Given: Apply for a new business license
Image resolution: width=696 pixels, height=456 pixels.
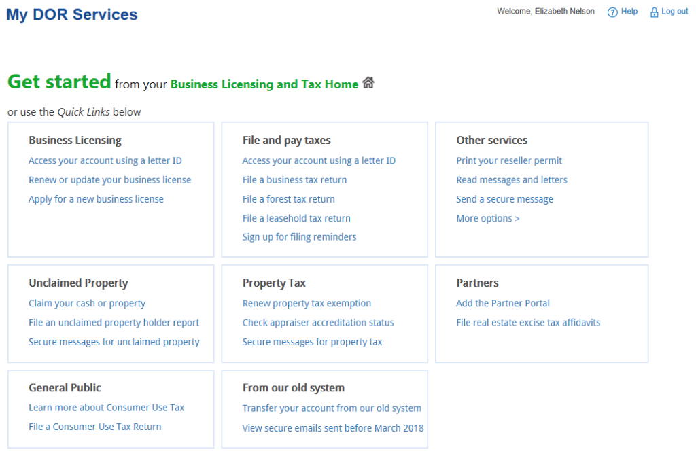Looking at the screenshot, I should point(96,198).
